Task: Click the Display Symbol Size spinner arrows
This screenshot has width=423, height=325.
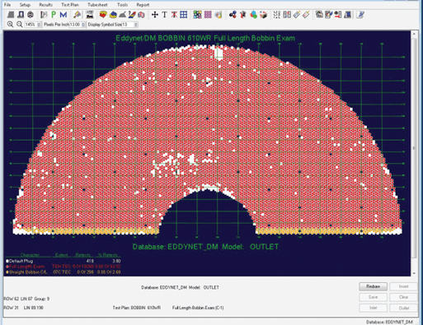Action: [x=136, y=25]
